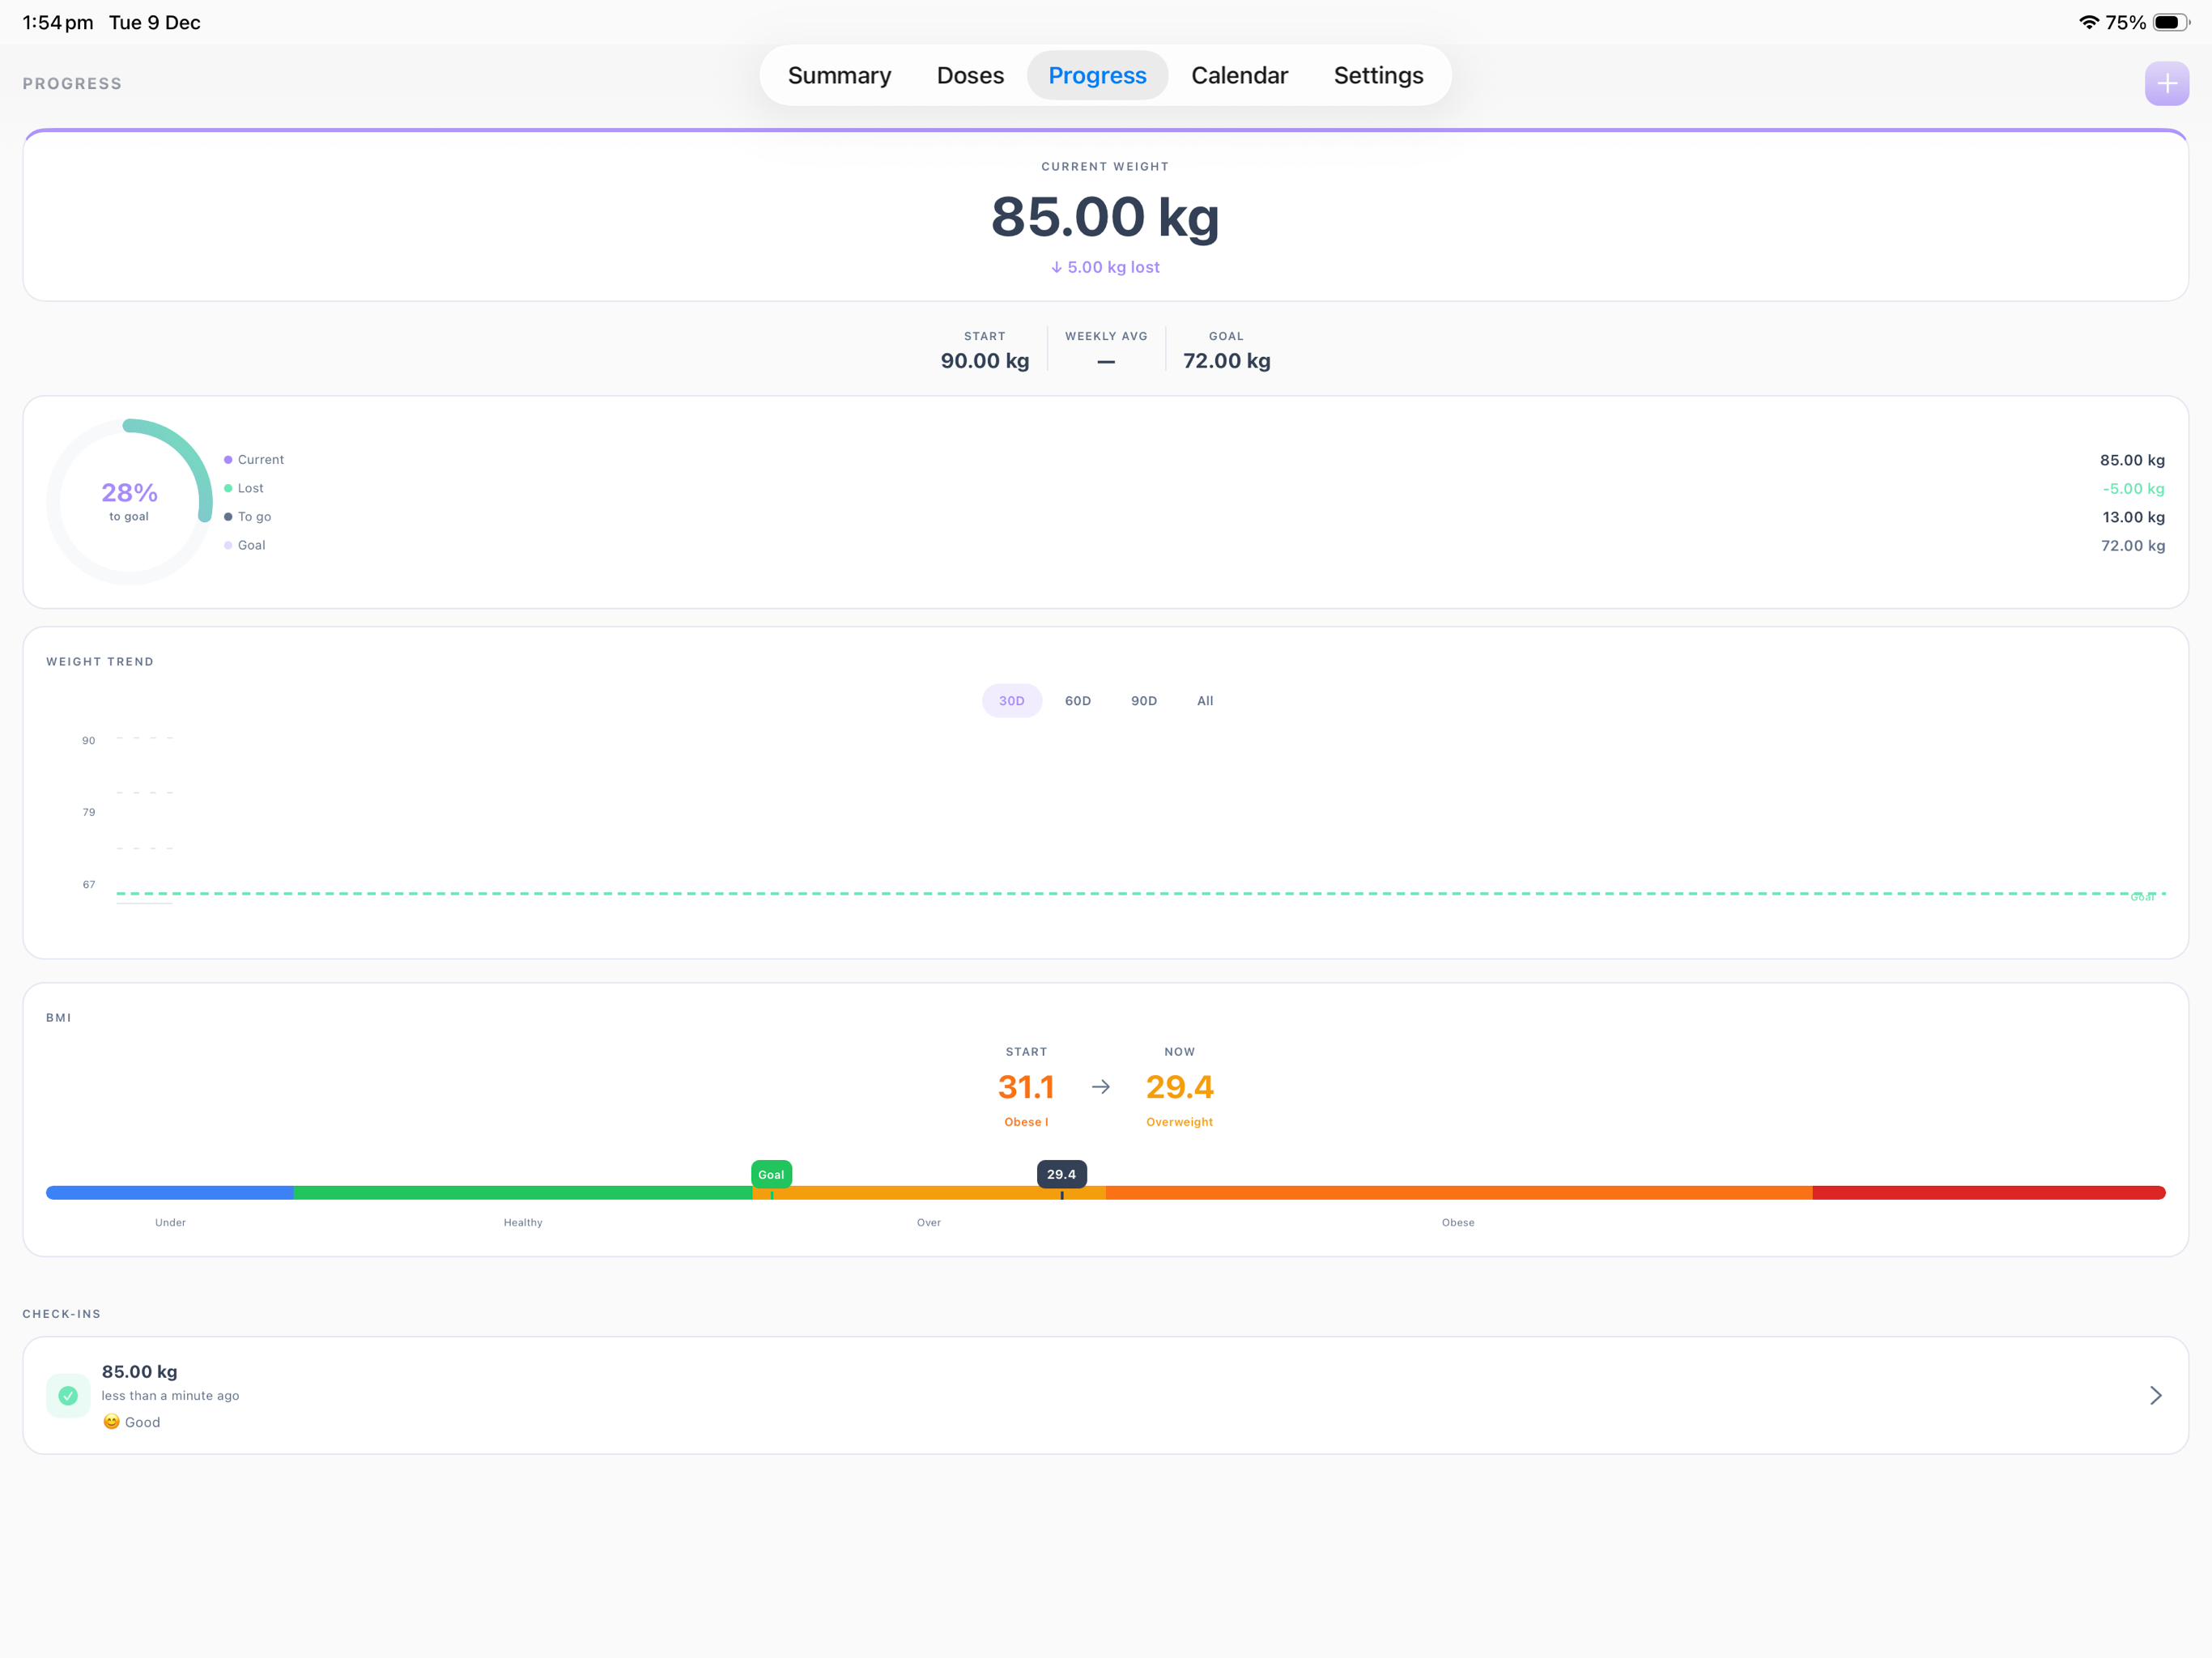Image resolution: width=2212 pixels, height=1658 pixels.
Task: Click the current weight 85.00 kg value
Action: point(1105,217)
